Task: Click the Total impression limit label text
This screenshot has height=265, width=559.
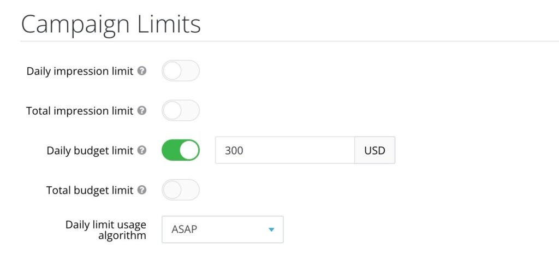Action: pos(80,111)
